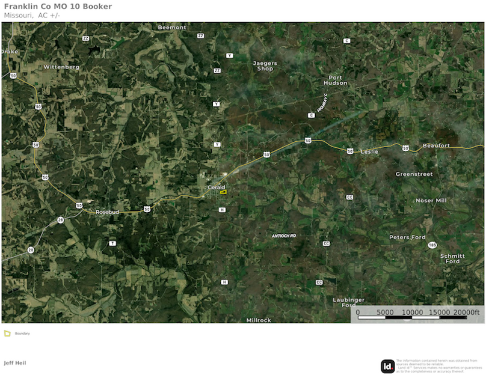Click the Gerald town label
The image size is (486, 375).
coord(216,187)
